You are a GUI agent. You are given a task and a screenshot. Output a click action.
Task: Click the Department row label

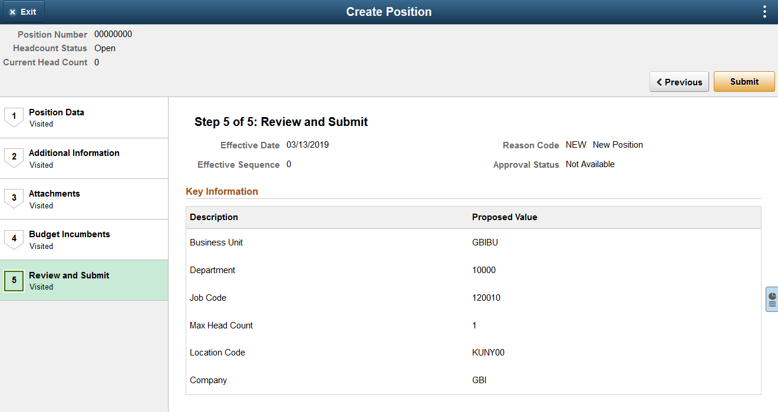(212, 270)
